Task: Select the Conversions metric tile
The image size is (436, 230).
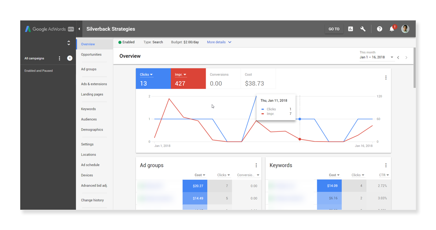Action: click(223, 79)
